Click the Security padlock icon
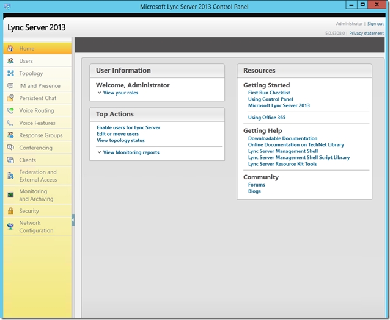The width and height of the screenshot is (390, 320). tap(10, 211)
